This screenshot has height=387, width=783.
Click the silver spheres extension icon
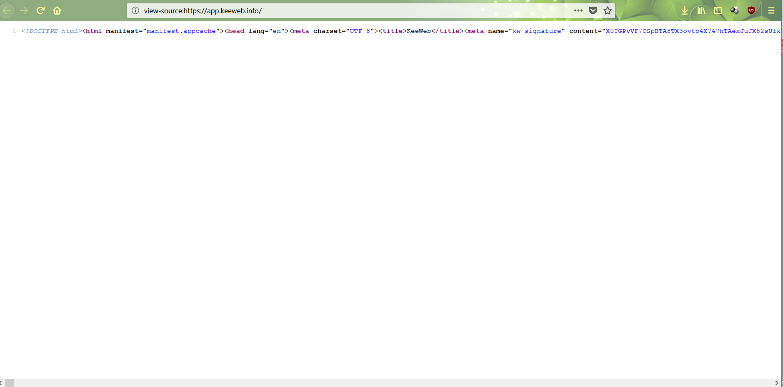735,10
